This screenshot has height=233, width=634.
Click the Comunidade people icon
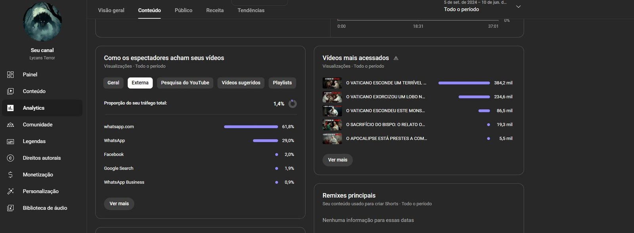[10, 125]
